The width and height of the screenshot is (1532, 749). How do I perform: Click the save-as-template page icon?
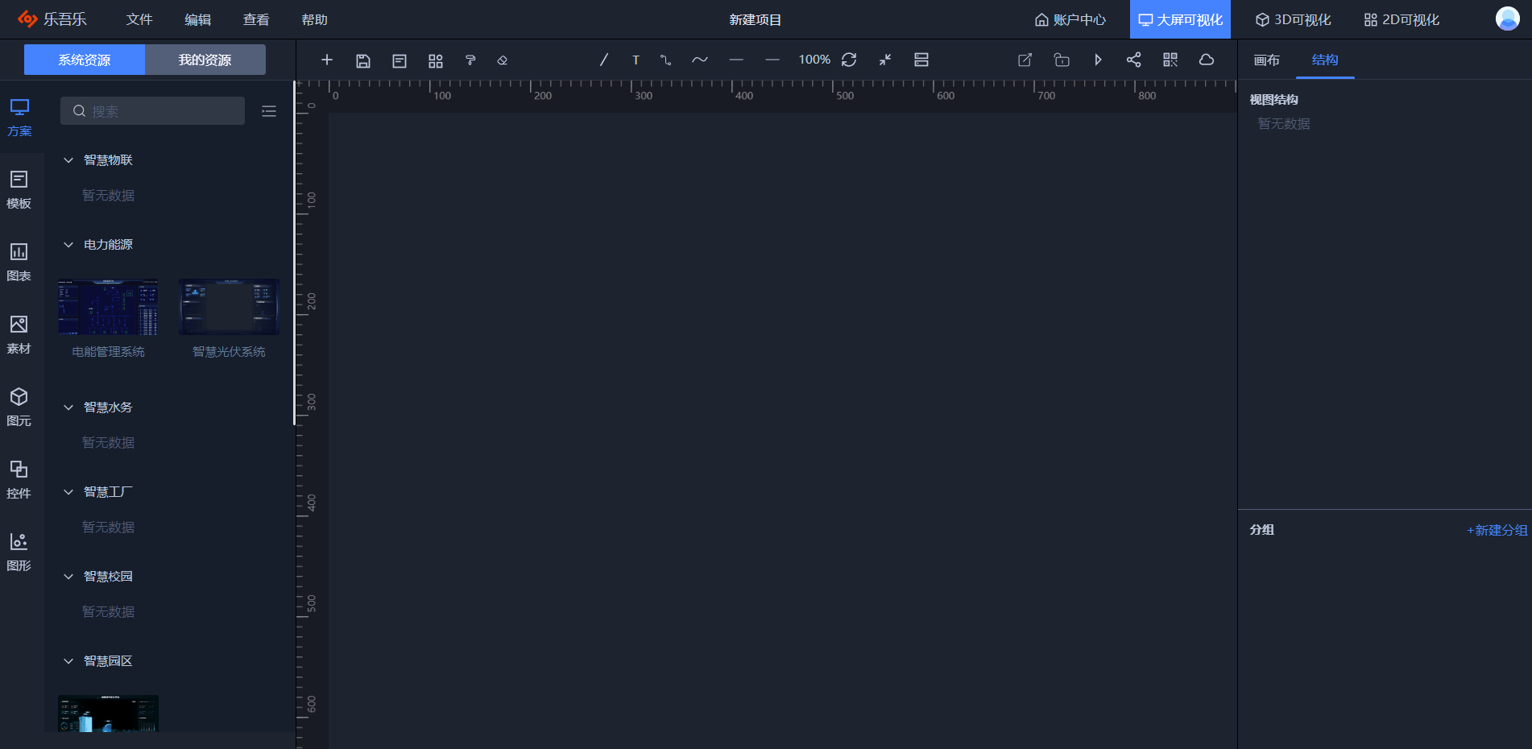click(400, 60)
